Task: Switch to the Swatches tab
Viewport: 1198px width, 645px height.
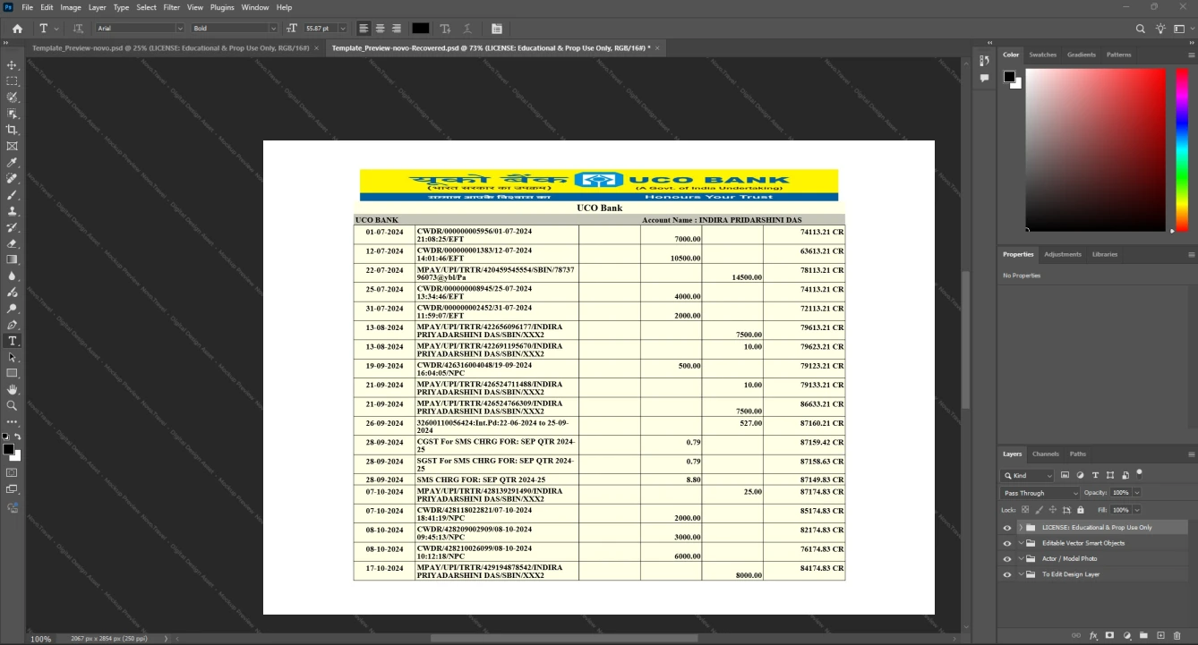Action: [x=1042, y=55]
